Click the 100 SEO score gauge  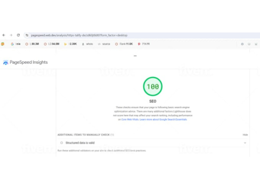pyautogui.click(x=153, y=86)
